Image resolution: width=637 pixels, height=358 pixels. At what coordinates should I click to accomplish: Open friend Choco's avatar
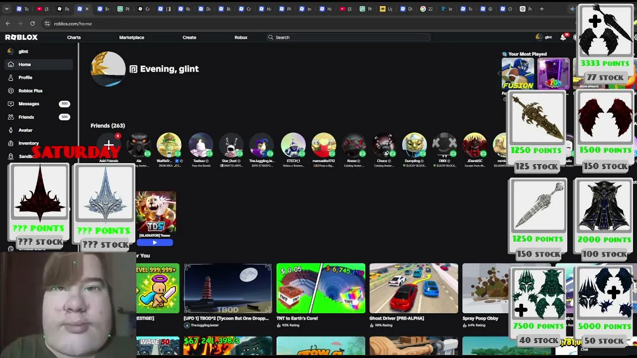[384, 145]
